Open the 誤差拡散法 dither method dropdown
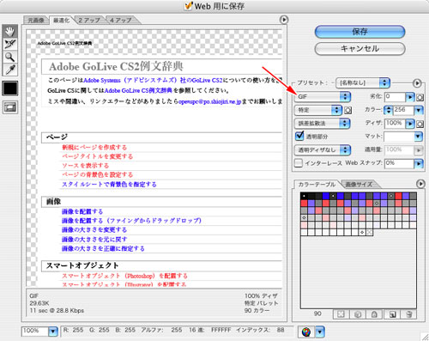 [323, 124]
